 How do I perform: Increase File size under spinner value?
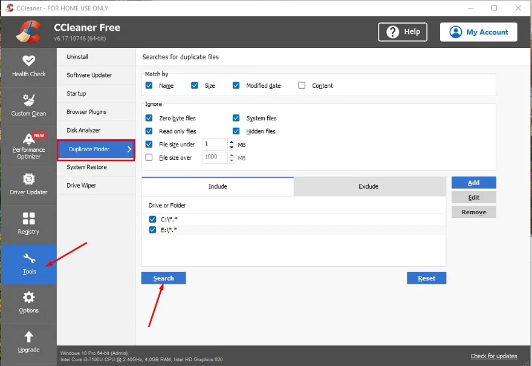click(232, 142)
